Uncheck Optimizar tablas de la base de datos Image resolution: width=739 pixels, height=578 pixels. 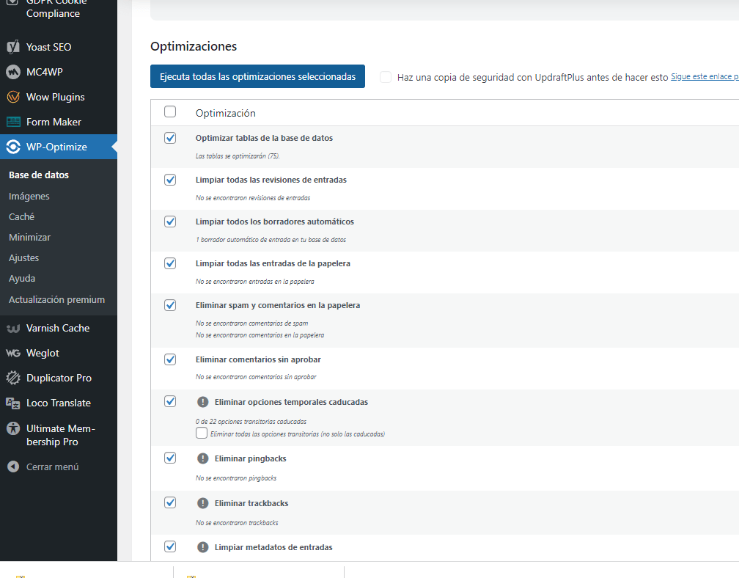point(170,138)
